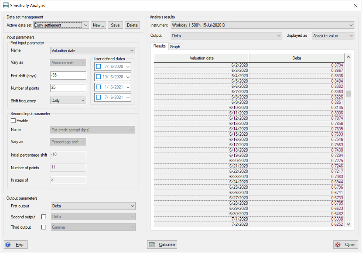Click the New... data set button
Screen dimensions: 362x253
point(98,25)
